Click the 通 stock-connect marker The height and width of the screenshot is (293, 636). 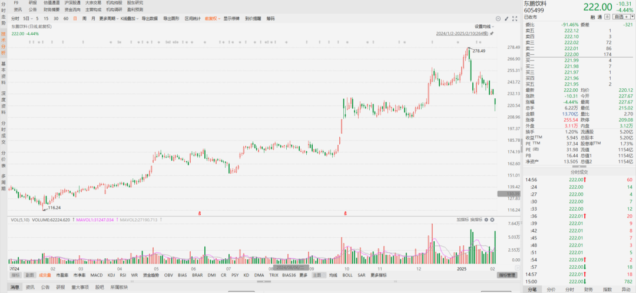click(599, 17)
